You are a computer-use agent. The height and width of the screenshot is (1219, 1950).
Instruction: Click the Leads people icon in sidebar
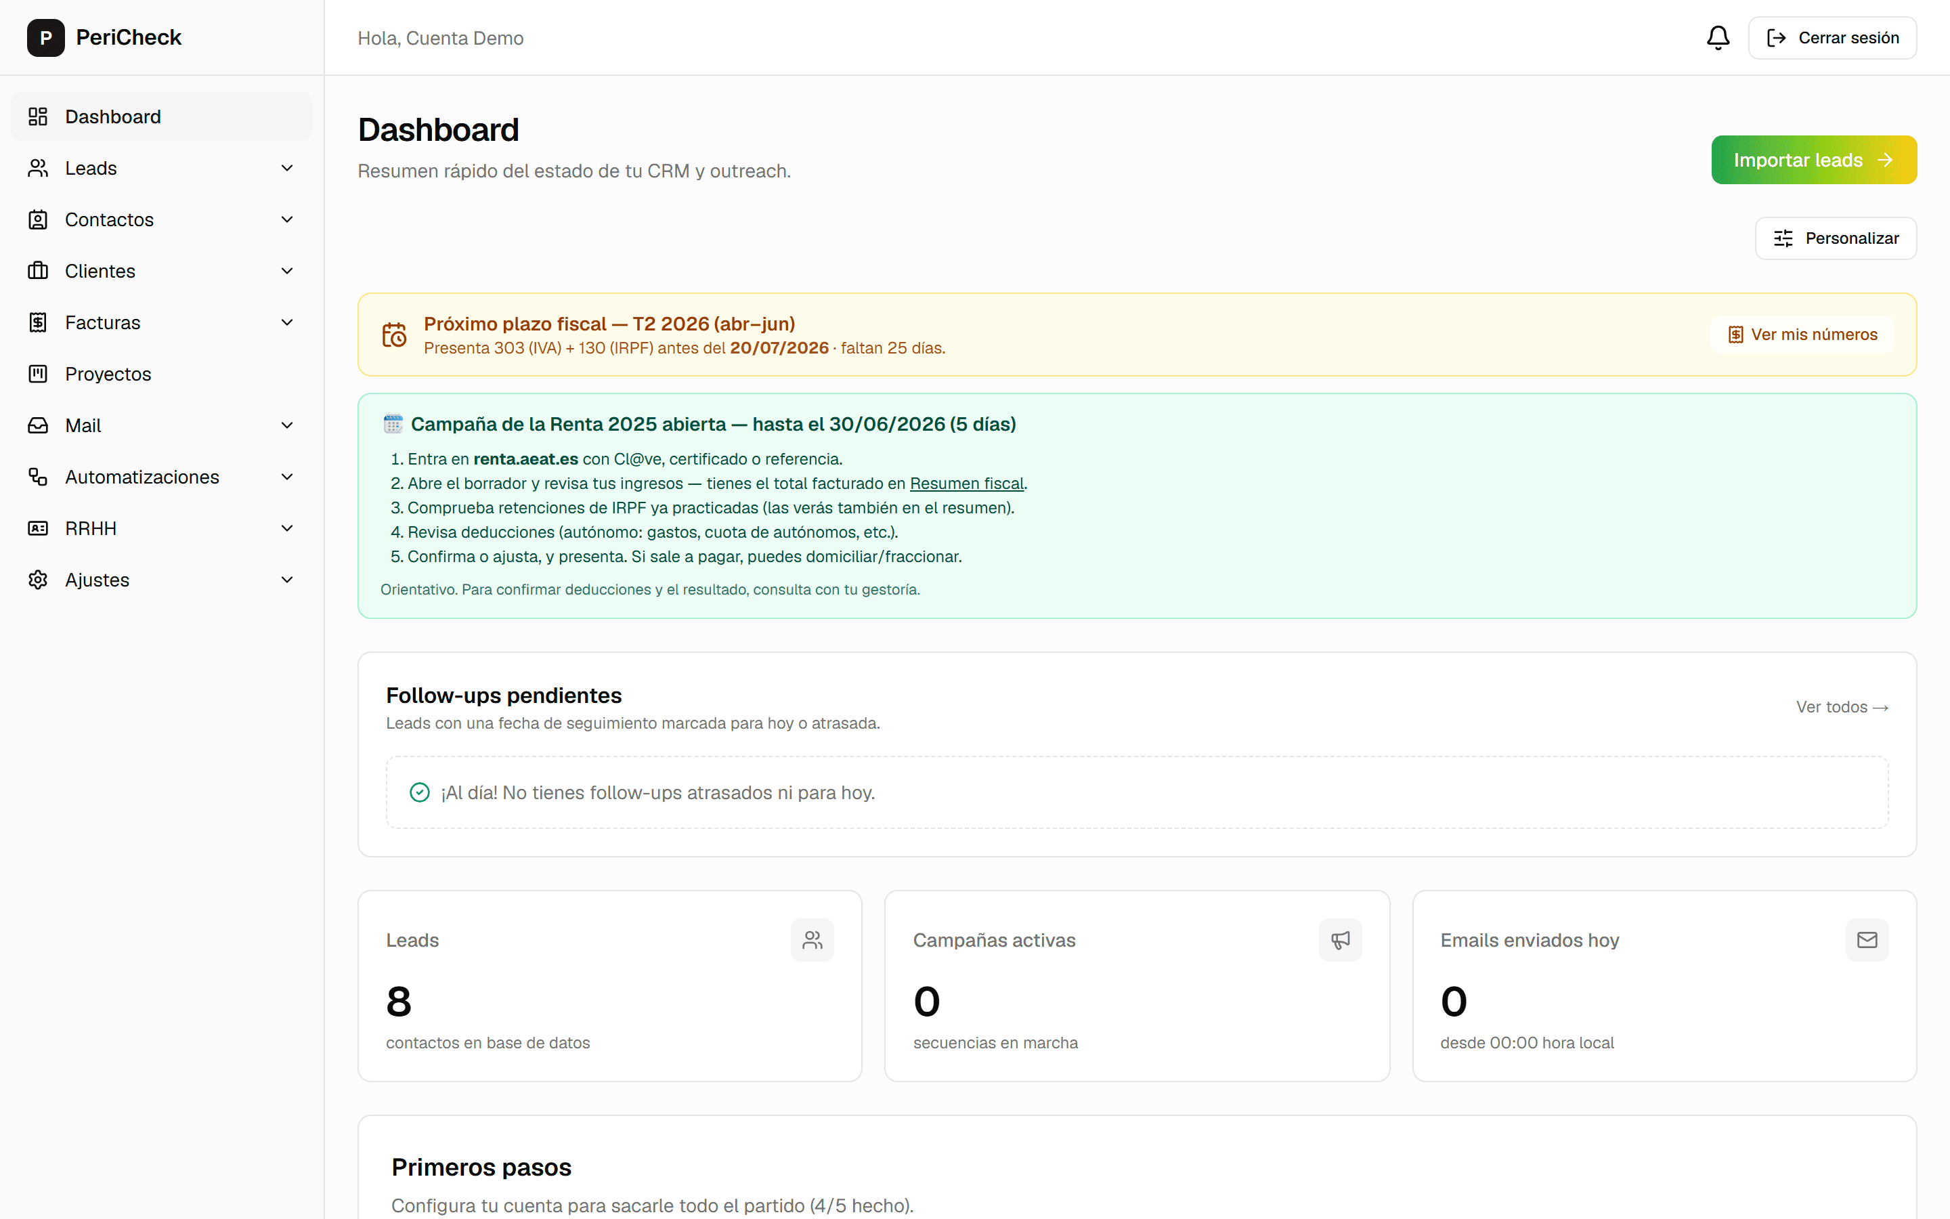pyautogui.click(x=38, y=169)
